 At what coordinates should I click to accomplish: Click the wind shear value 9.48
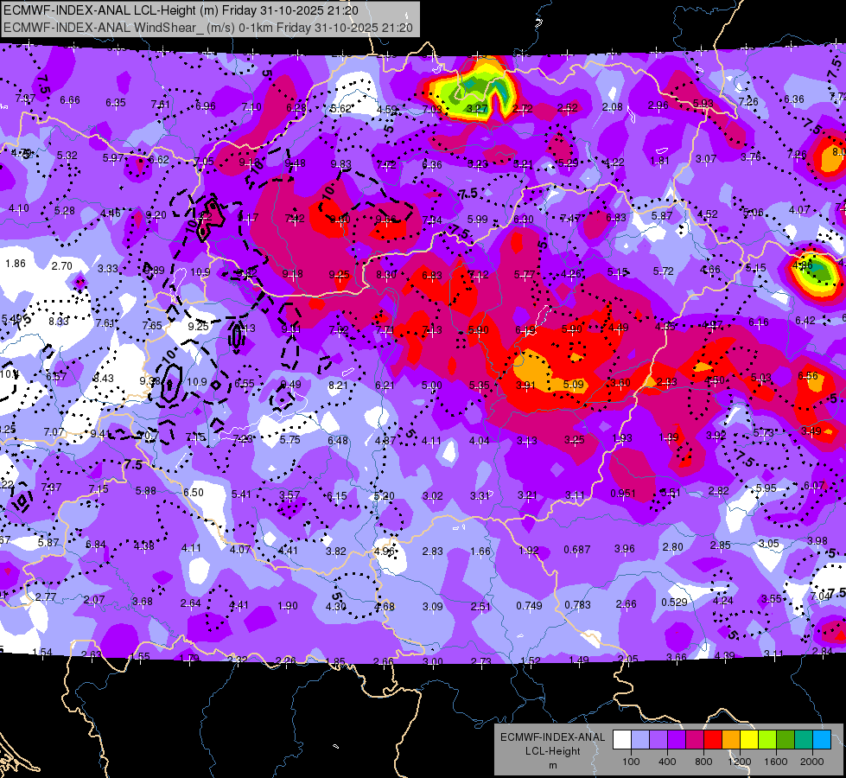[296, 163]
